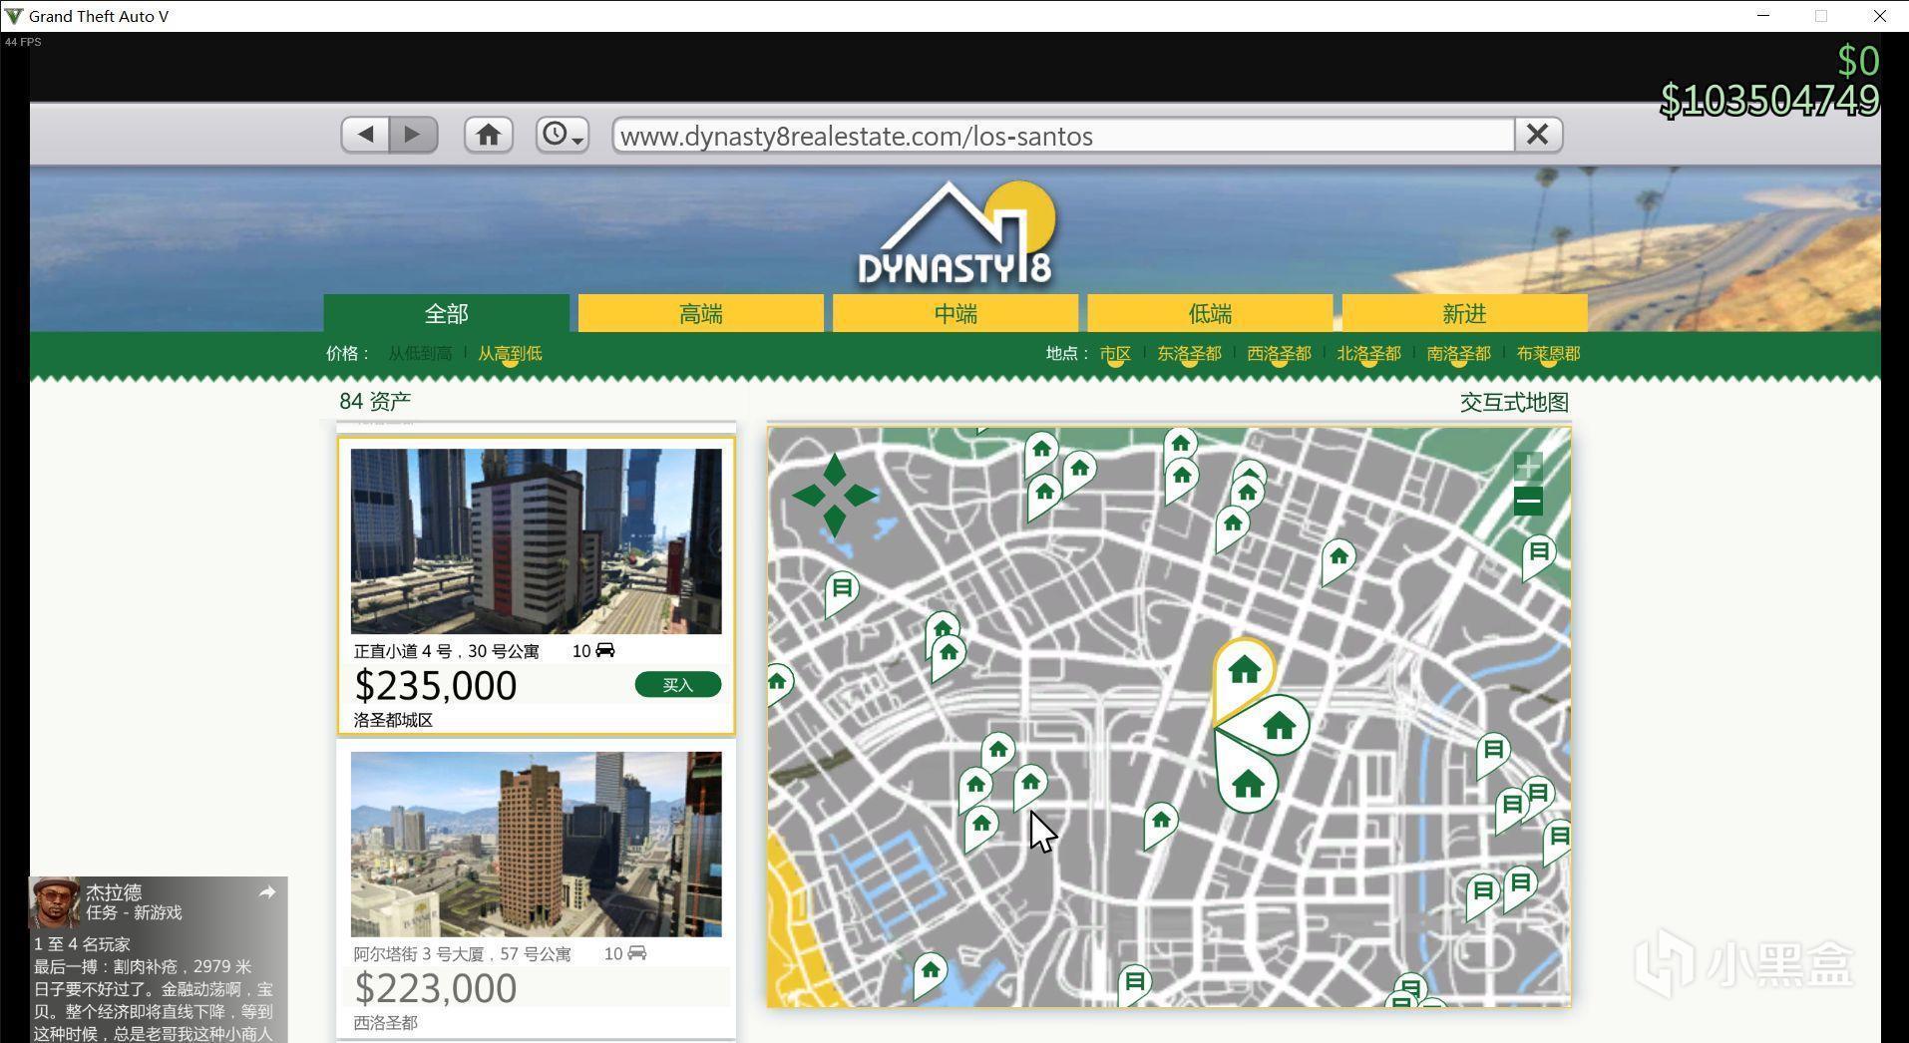
Task: Sort prices by 从低到高
Action: [420, 354]
